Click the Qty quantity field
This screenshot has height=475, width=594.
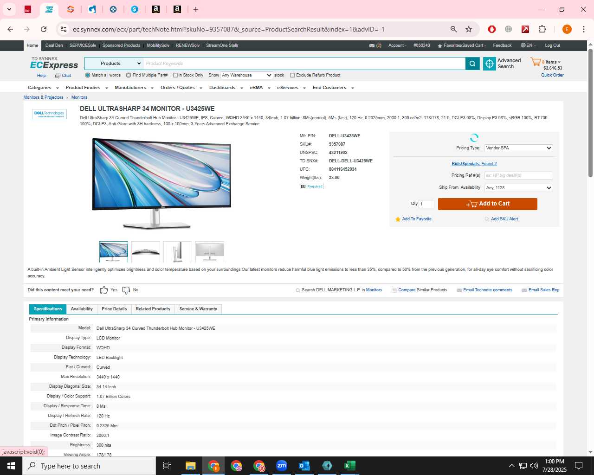click(426, 204)
